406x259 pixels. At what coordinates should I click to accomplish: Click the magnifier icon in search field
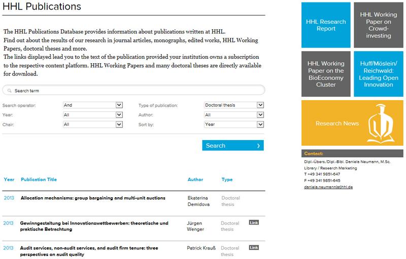9,91
